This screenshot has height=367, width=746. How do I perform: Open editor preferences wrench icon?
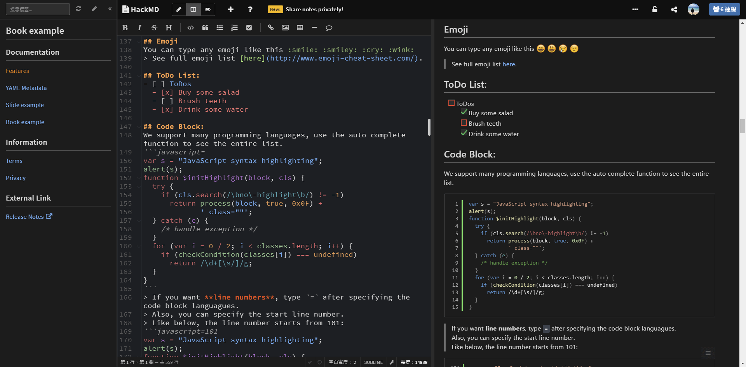click(x=392, y=362)
